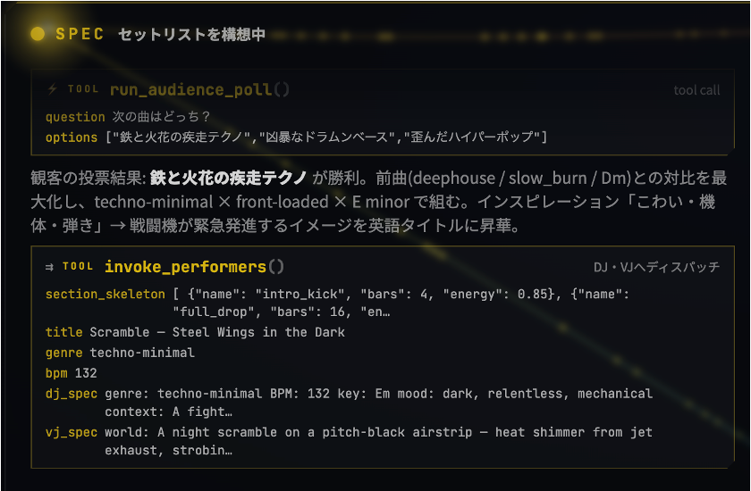Click the セットリストを構想中 status text
The image size is (751, 491).
click(x=191, y=35)
